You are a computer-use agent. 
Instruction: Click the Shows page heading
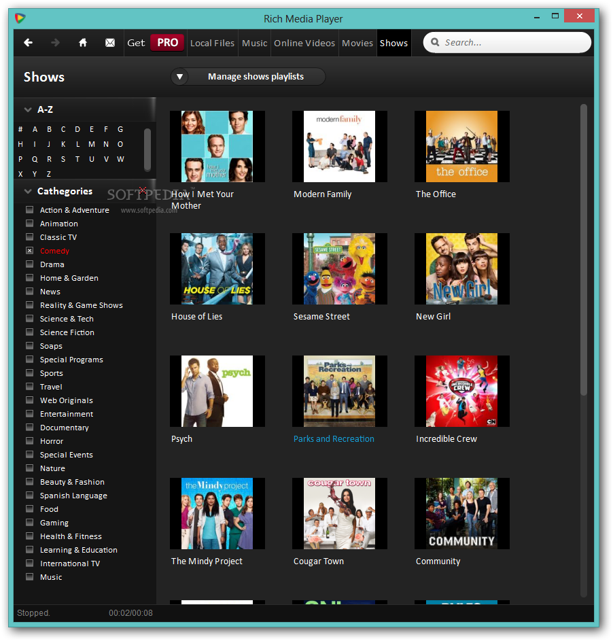tap(44, 77)
